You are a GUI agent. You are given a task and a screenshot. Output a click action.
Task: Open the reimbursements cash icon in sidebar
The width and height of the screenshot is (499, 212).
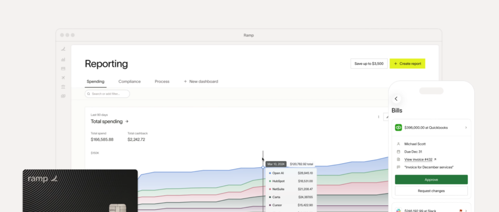[x=63, y=96]
